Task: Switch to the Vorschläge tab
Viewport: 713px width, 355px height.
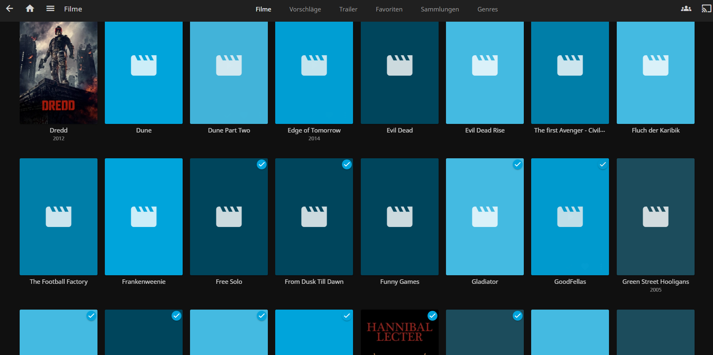Action: pyautogui.click(x=305, y=9)
